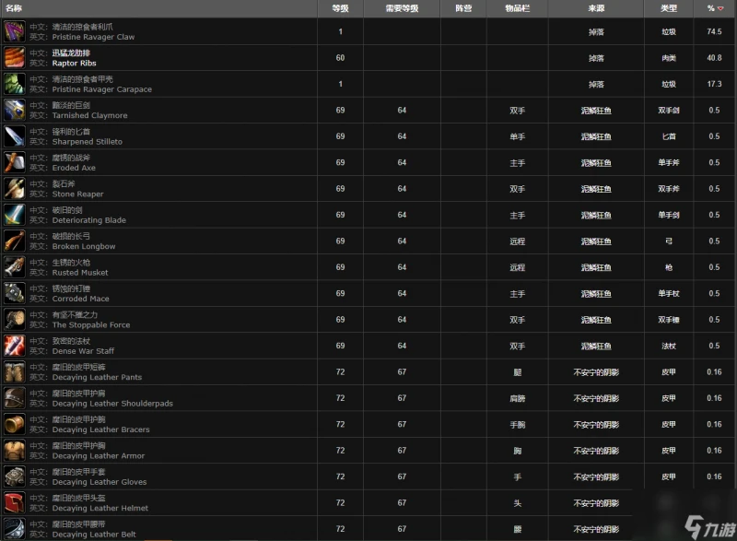Viewport: 737px width, 541px height.
Task: Click the Corroded Mace item icon
Action: 14,293
